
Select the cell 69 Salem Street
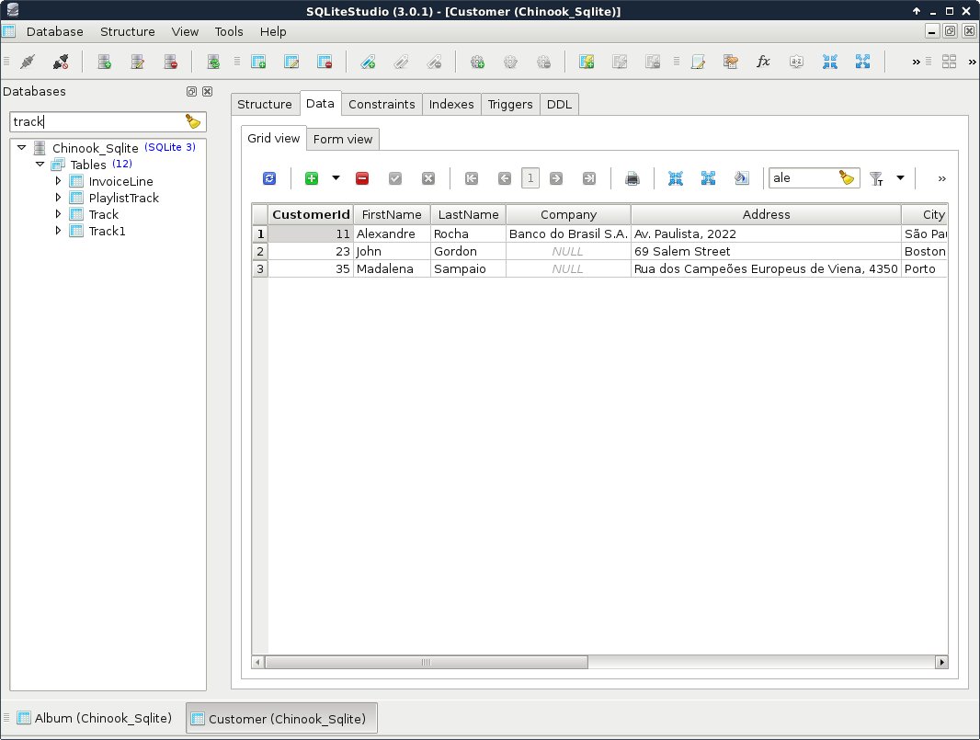click(x=766, y=251)
